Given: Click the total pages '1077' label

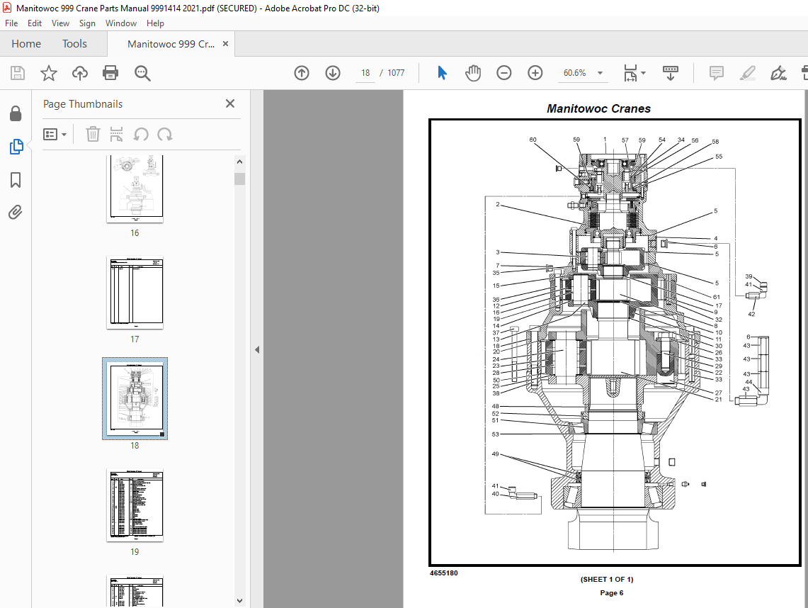Looking at the screenshot, I should point(396,73).
